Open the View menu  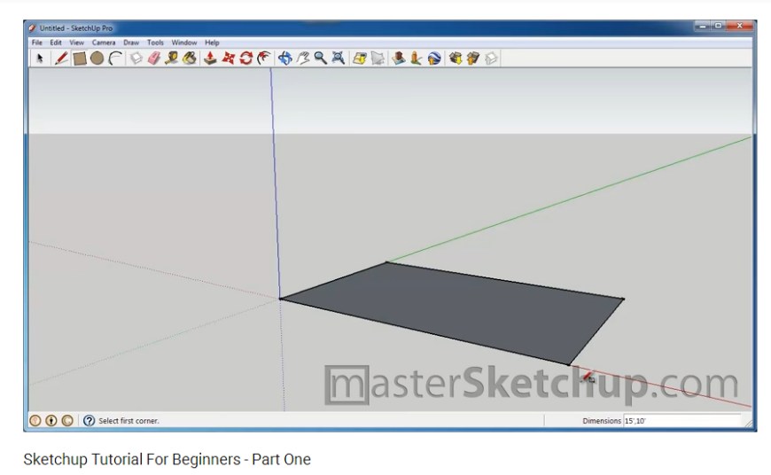pyautogui.click(x=76, y=43)
